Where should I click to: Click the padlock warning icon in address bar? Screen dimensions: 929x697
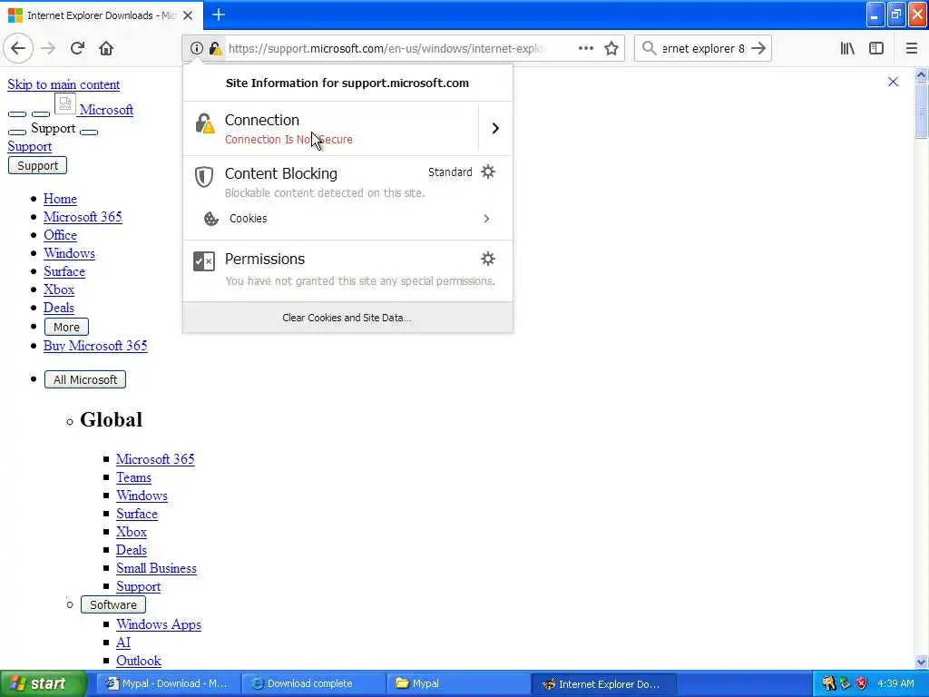pyautogui.click(x=216, y=48)
